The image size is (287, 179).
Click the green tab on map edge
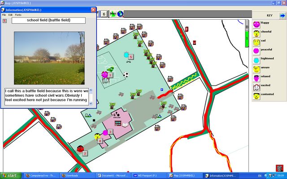[x=247, y=39]
